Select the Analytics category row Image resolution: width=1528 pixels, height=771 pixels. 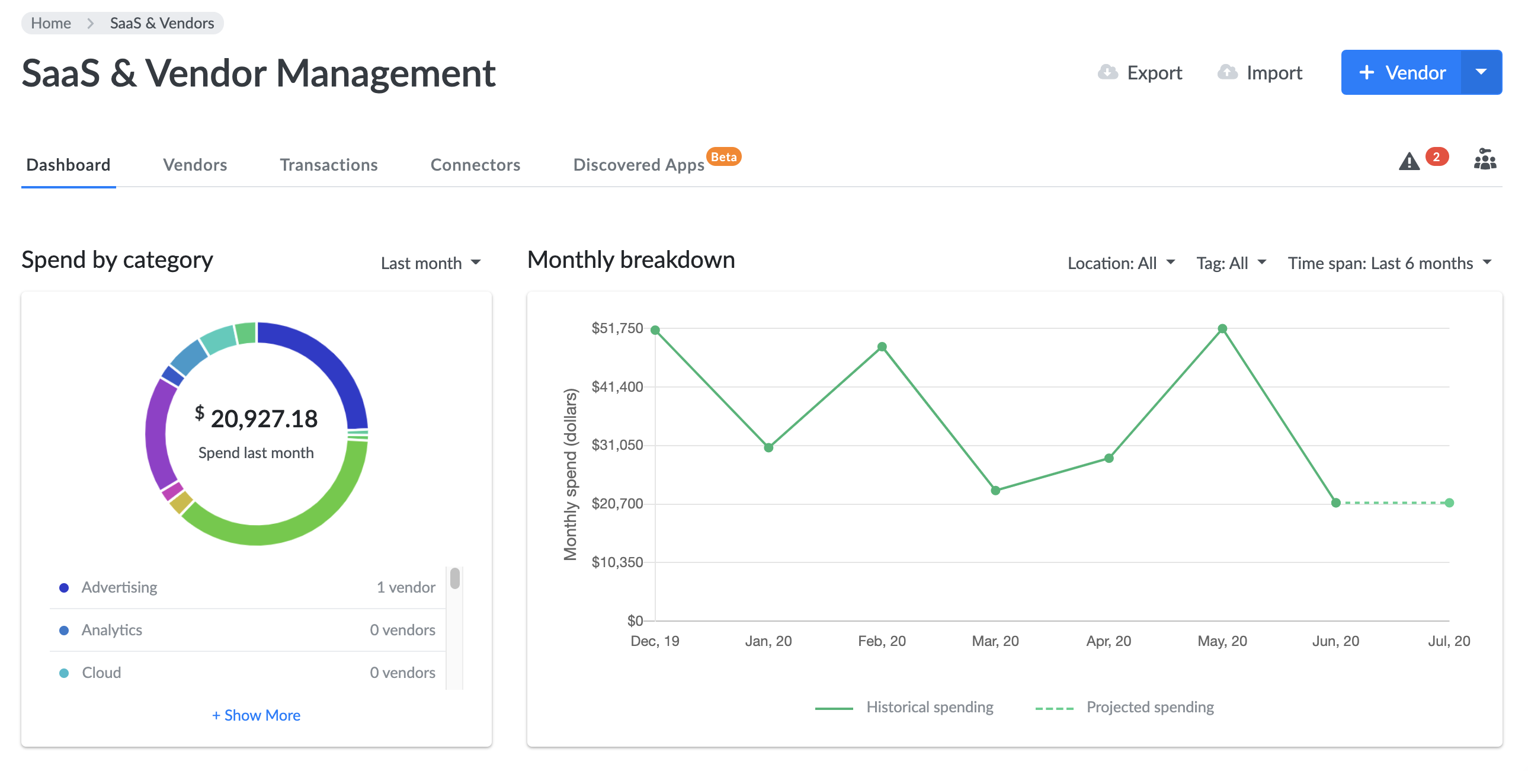247,631
